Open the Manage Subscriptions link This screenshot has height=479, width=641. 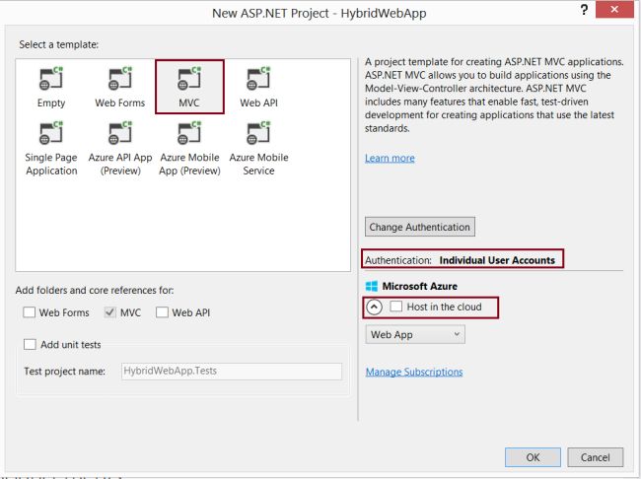click(414, 372)
